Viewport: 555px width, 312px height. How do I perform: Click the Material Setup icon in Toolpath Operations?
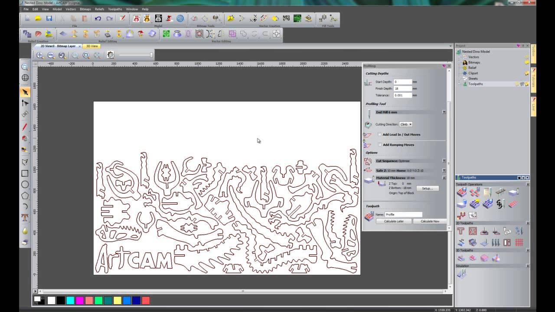click(513, 192)
